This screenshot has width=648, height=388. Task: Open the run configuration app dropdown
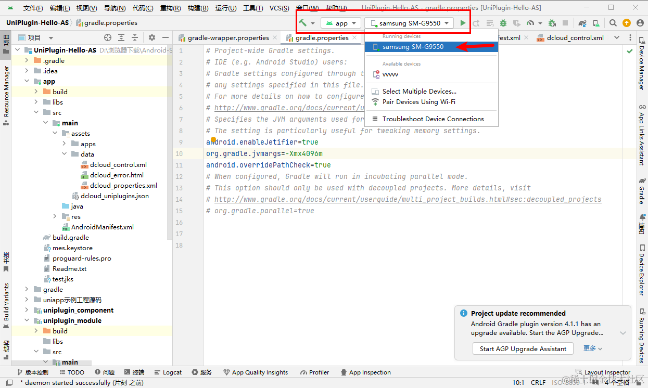click(x=341, y=23)
